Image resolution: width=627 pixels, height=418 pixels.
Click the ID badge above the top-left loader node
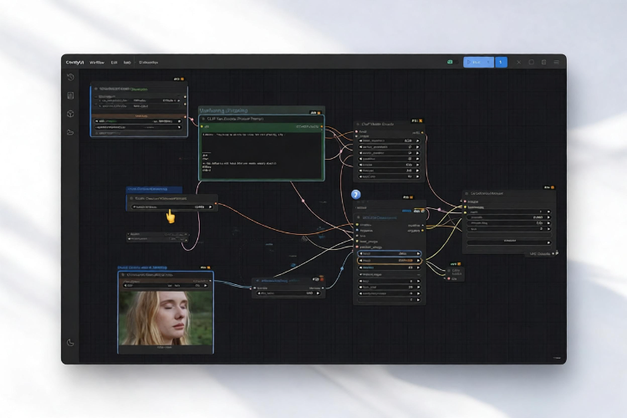tap(179, 79)
